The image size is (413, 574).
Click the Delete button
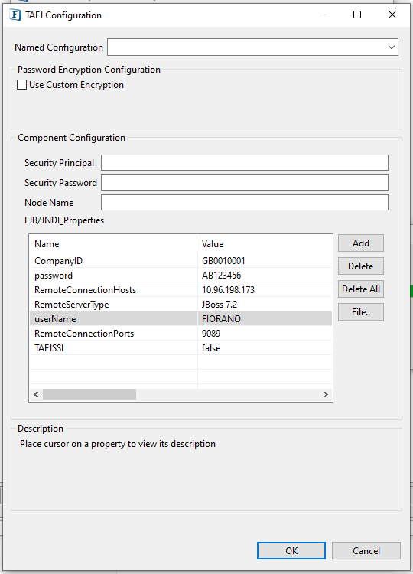(x=361, y=266)
